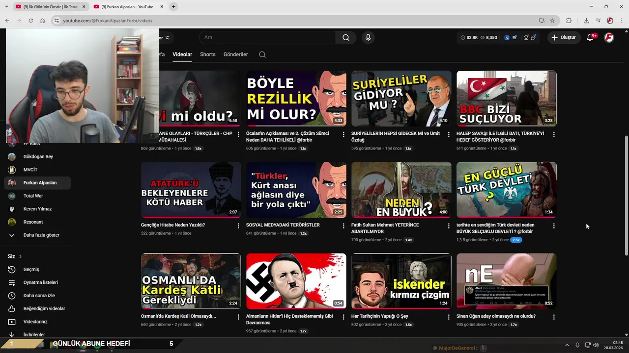Click the vidIQ trophy icon

coord(526,38)
